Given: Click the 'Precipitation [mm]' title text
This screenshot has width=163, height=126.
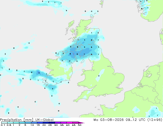Looking at the screenshot, I should pyautogui.click(x=17, y=120).
